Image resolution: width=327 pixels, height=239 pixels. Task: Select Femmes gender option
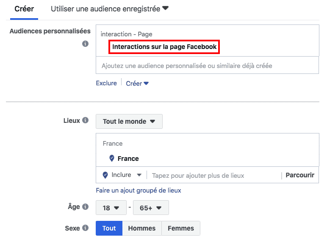(181, 228)
